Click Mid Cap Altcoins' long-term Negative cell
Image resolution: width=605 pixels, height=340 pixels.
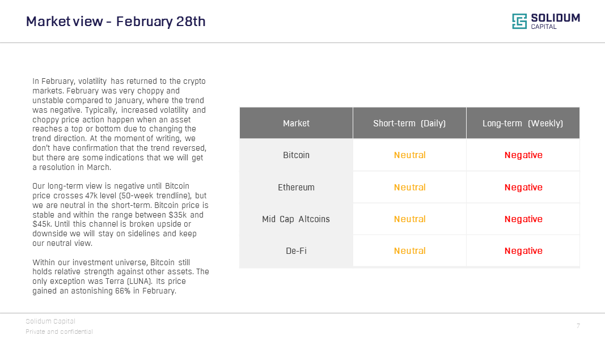[523, 219]
